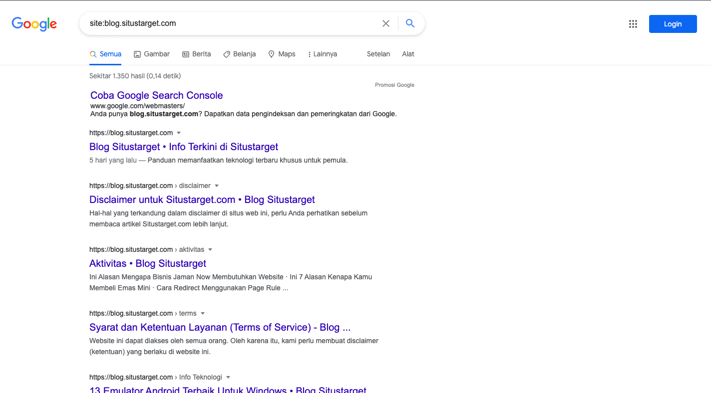Click the 'Website ini dapat diakses' snippet
Viewport: 711px width, 393px height.
click(234, 346)
